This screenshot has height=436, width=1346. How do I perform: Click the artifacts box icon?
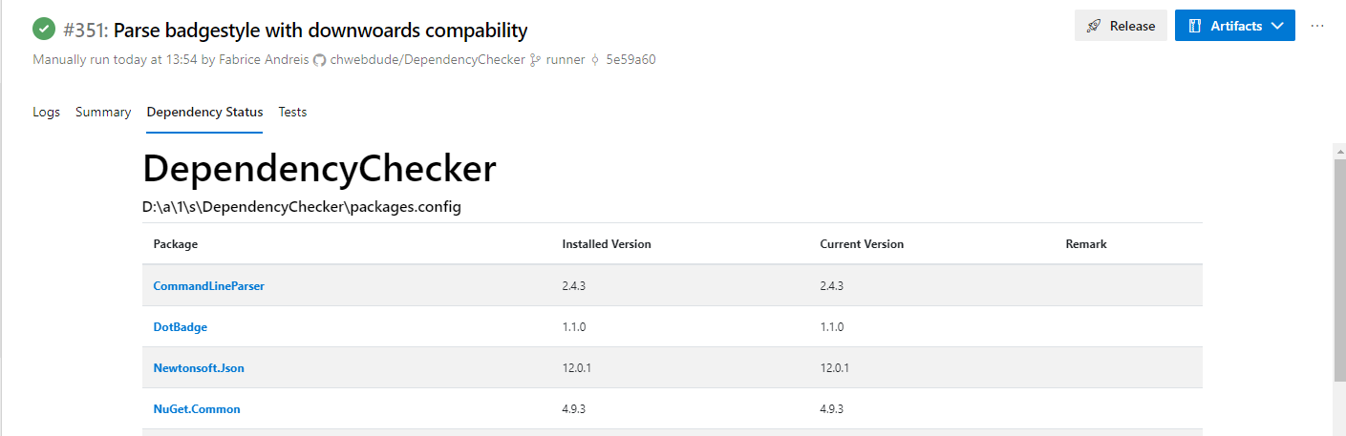(x=1194, y=26)
